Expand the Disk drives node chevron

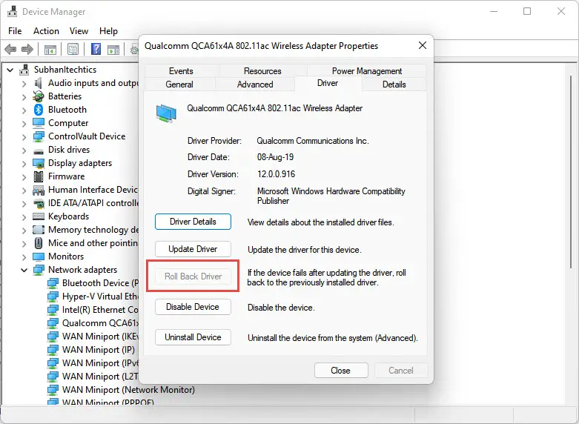(x=24, y=150)
